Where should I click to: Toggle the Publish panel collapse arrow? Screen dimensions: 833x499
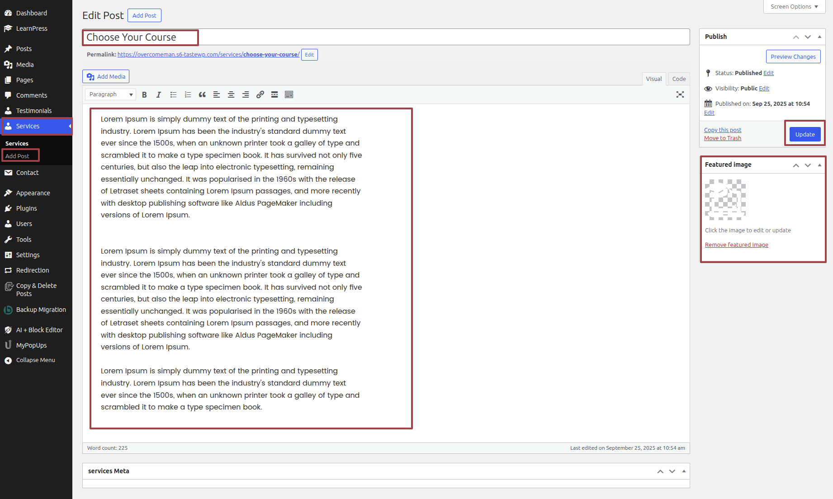(x=819, y=37)
